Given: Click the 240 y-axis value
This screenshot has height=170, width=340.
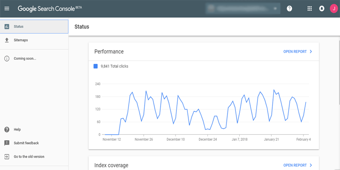Looking at the screenshot, I should coord(98,84).
